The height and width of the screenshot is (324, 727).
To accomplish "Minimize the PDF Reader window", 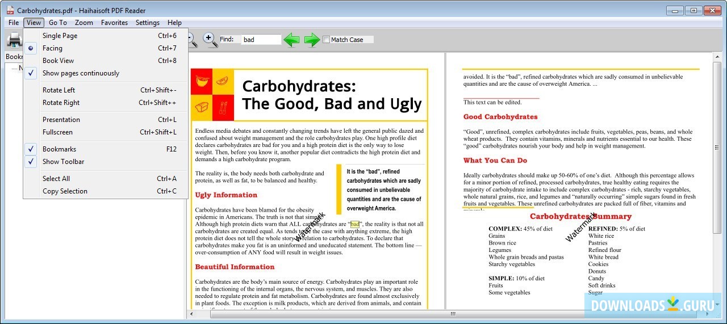I will [675, 10].
